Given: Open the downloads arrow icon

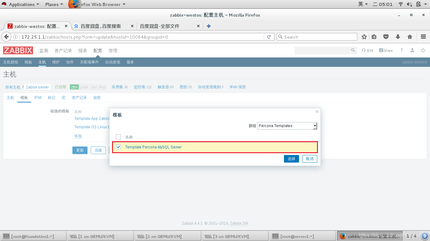Looking at the screenshot, I should [398, 37].
